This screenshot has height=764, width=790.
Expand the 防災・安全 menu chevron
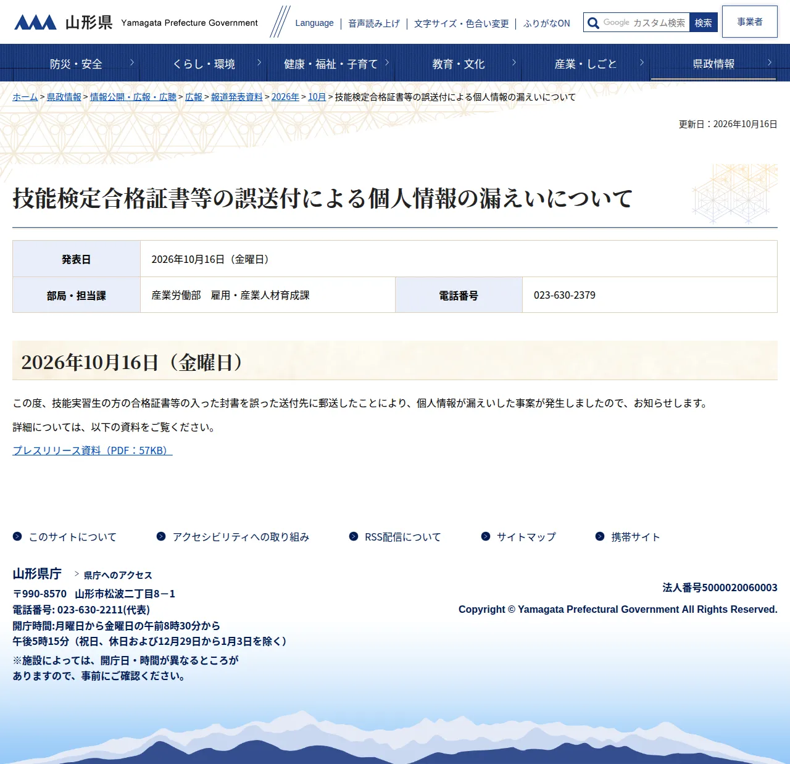tap(132, 62)
